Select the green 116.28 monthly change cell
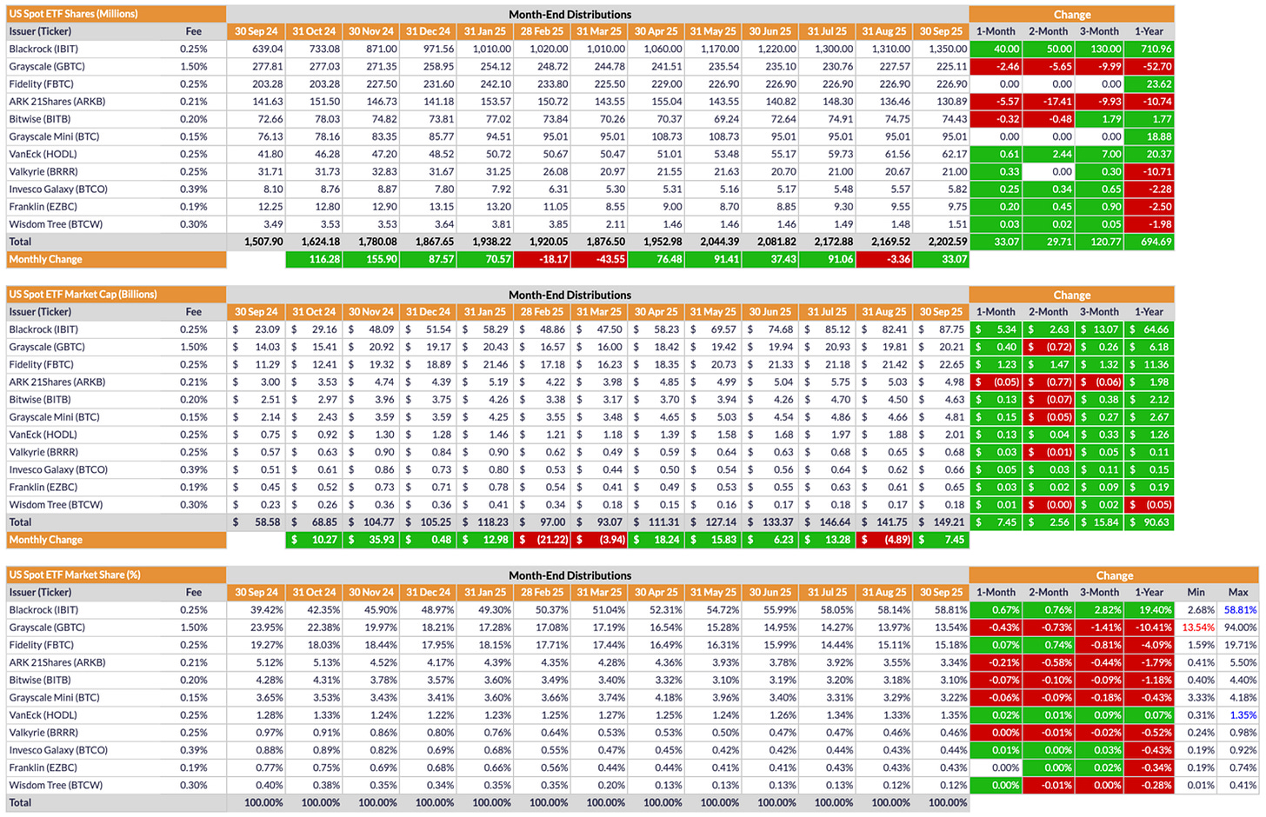The height and width of the screenshot is (817, 1266). click(314, 259)
